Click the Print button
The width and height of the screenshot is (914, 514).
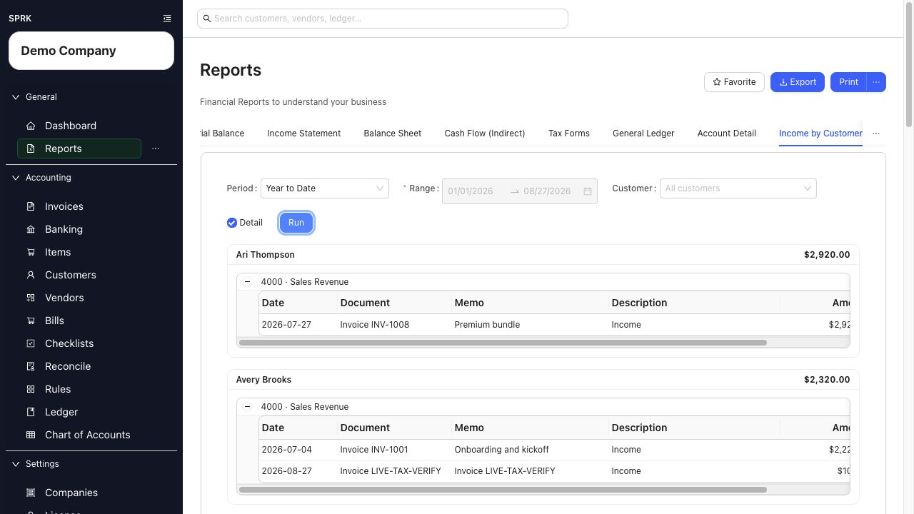tap(848, 82)
